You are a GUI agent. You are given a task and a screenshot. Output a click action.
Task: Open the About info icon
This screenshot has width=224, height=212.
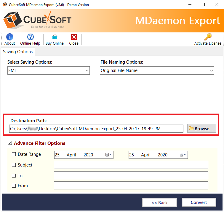(x=9, y=37)
